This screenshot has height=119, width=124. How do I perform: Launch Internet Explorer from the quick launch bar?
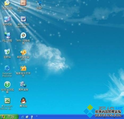[x=23, y=117]
